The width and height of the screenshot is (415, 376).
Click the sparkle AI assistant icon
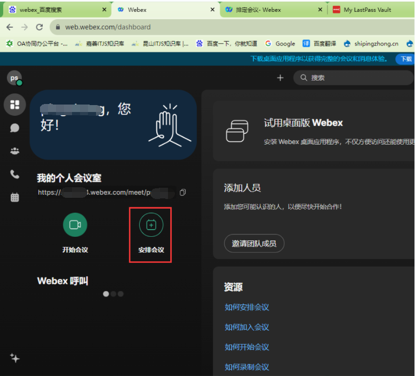[x=15, y=358]
